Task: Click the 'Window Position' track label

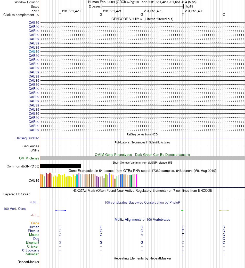Action: [x=27, y=2]
